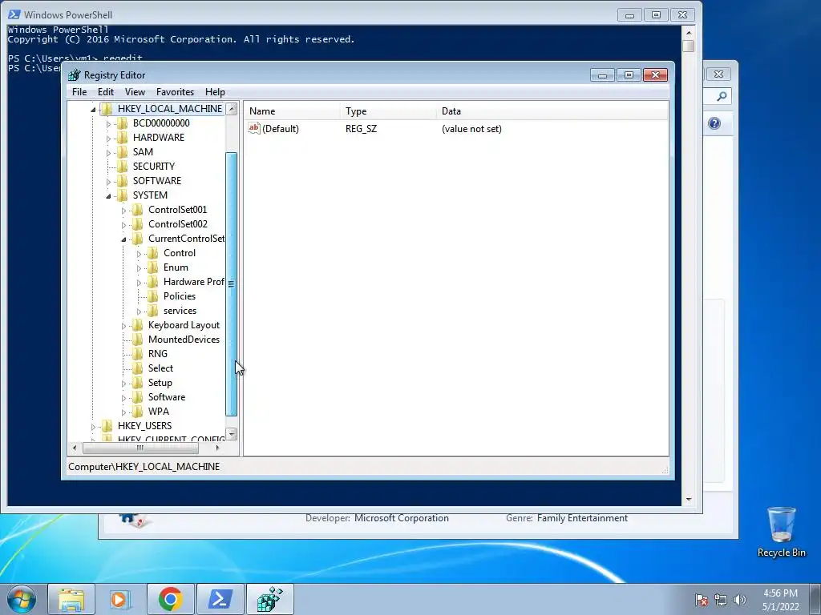Select the Control key label
821x615 pixels.
(x=179, y=252)
